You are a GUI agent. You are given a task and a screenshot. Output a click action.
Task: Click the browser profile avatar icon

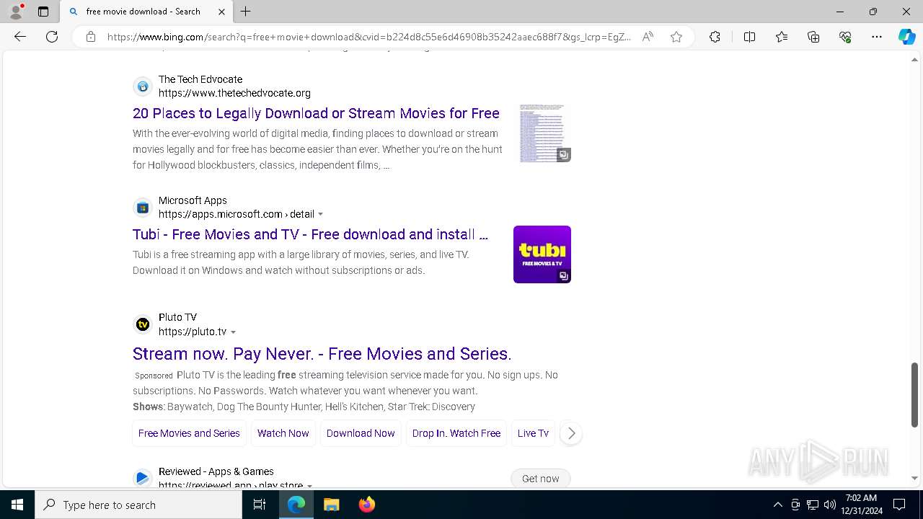(15, 12)
